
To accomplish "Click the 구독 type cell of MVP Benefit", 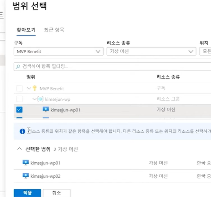I will click(x=161, y=88).
